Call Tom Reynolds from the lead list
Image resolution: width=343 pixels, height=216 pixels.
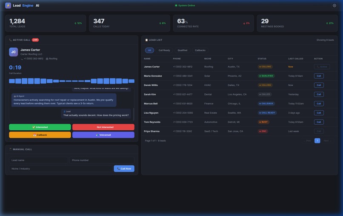click(319, 122)
